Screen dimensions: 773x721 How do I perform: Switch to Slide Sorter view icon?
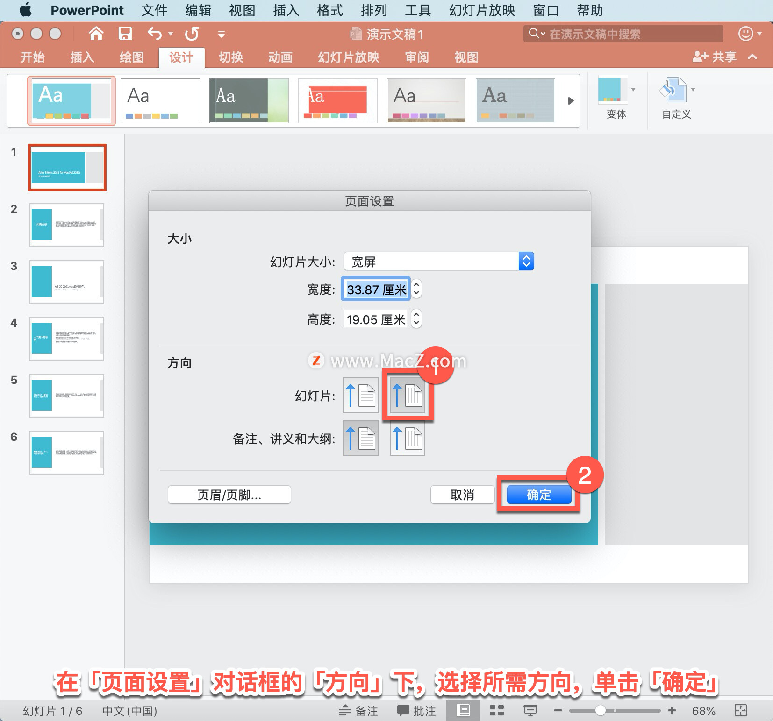click(x=496, y=710)
